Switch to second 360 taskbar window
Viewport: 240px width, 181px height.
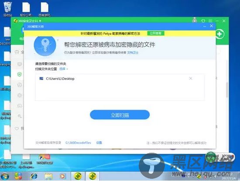click(93, 176)
